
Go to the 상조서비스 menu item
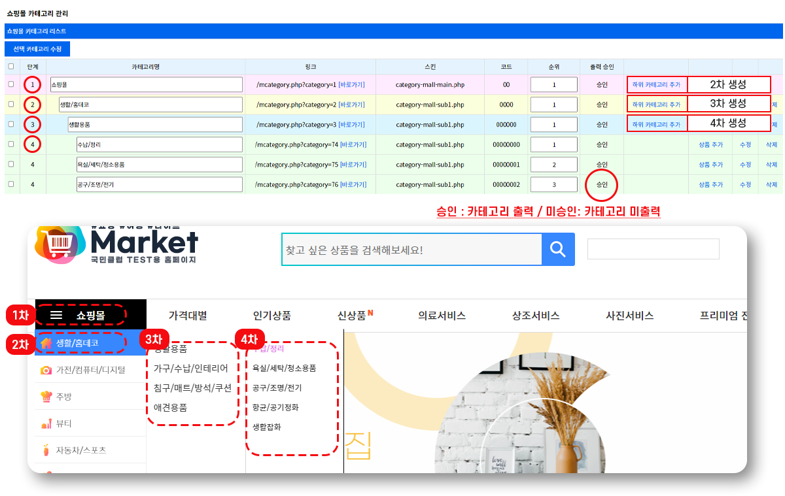[536, 316]
